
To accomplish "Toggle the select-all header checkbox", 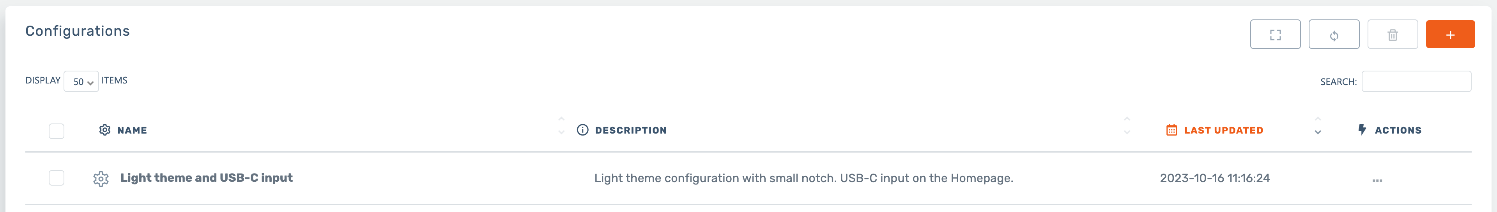I will (57, 132).
